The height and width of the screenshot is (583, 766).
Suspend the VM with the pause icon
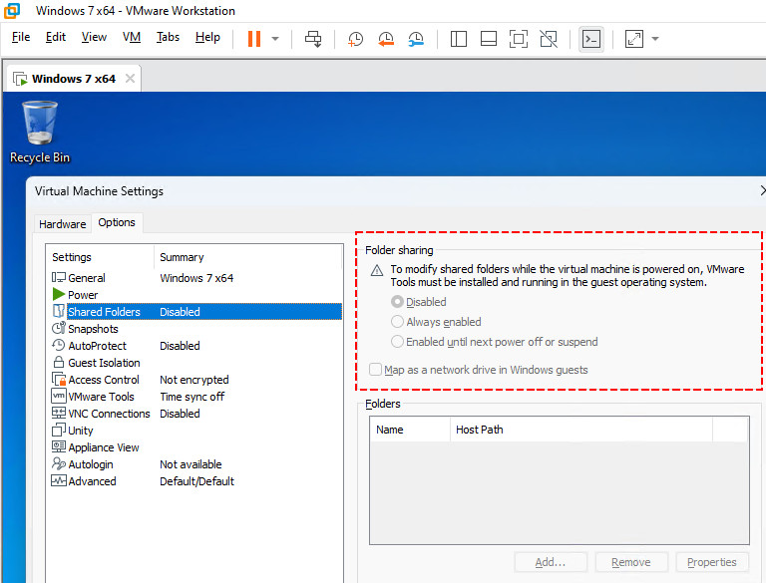click(254, 39)
